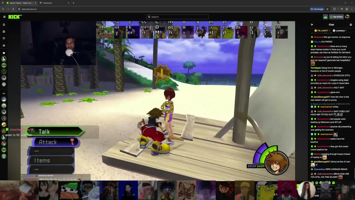Bookmark this page with the star icon
This screenshot has height=200, width=355.
pyautogui.click(x=327, y=9)
